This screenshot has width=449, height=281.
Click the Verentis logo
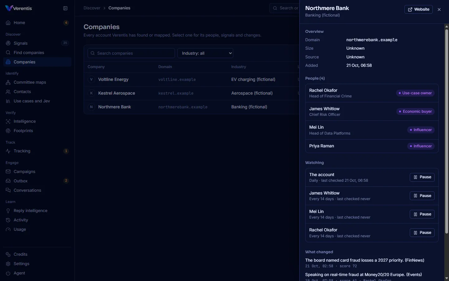coord(19,8)
